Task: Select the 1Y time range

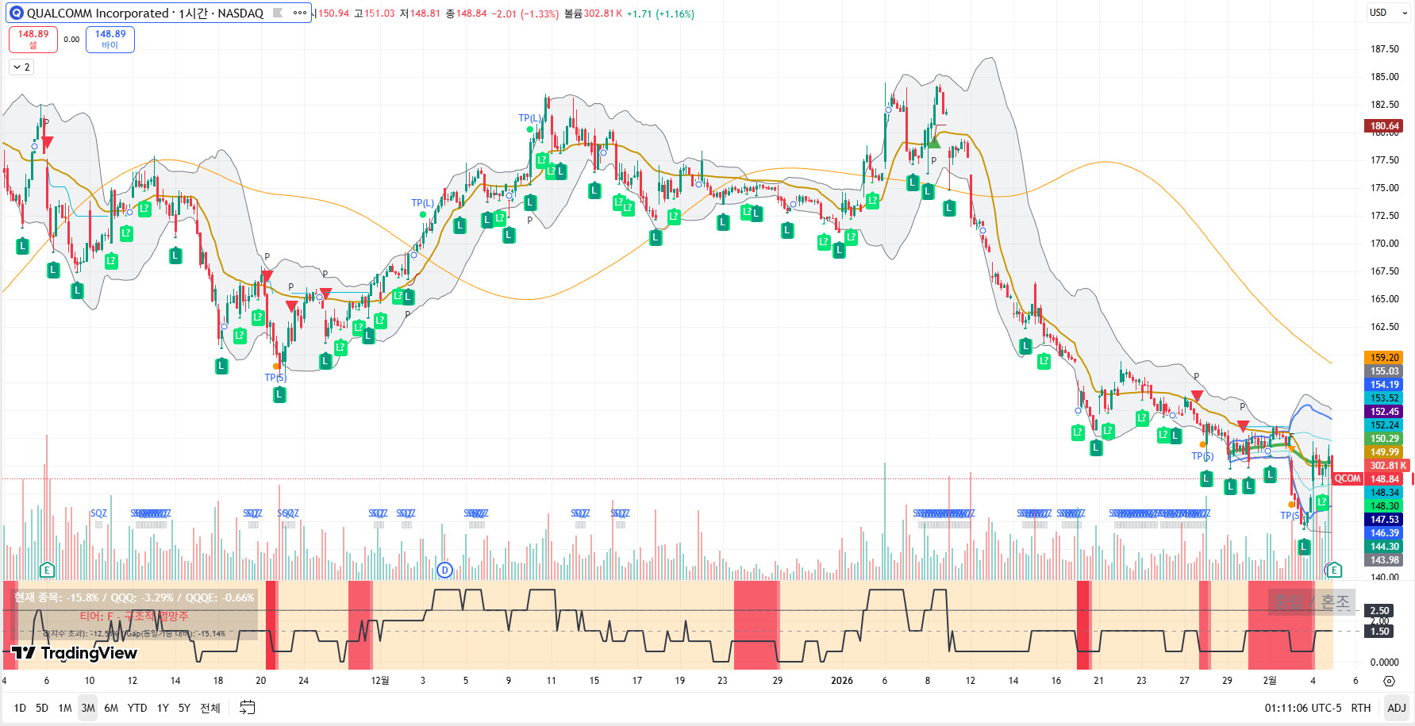Action: click(163, 708)
